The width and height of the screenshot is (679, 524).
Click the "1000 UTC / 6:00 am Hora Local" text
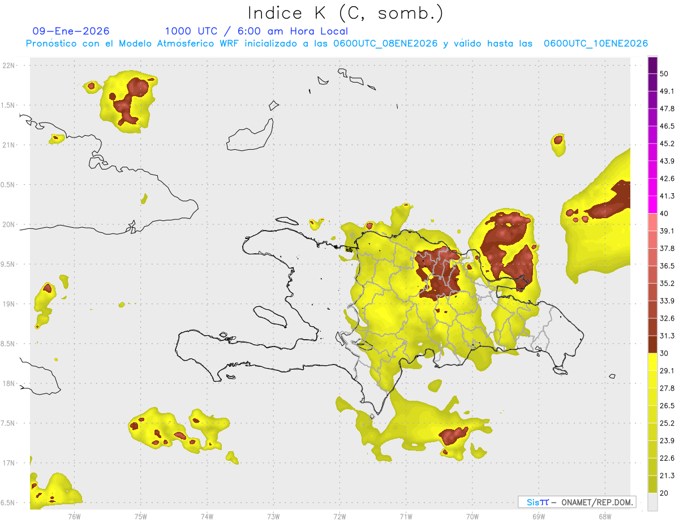tap(256, 31)
